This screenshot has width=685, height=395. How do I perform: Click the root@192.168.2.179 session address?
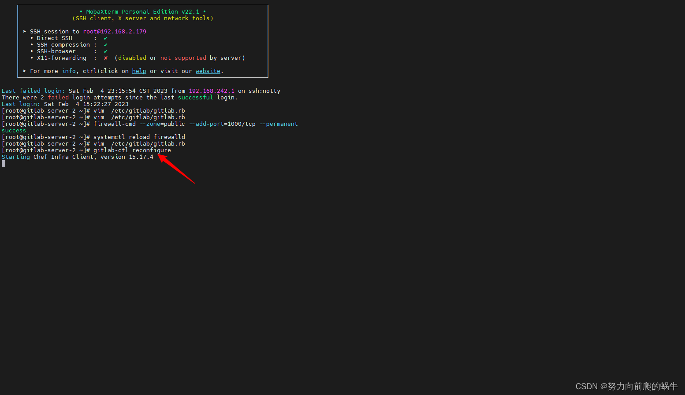pyautogui.click(x=115, y=31)
